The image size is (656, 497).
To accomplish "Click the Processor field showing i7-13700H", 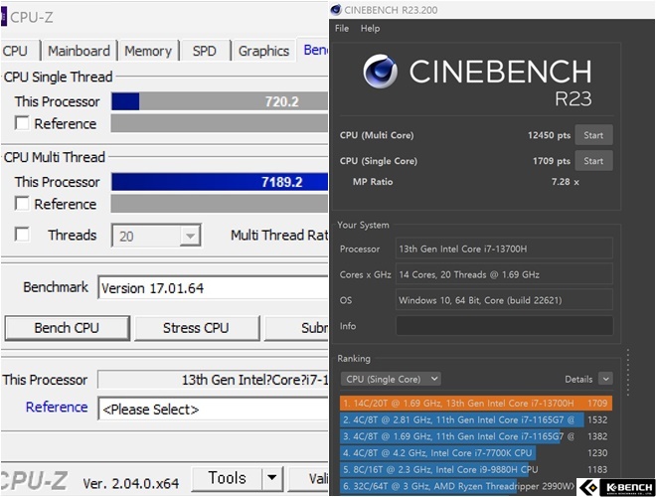I will [505, 248].
